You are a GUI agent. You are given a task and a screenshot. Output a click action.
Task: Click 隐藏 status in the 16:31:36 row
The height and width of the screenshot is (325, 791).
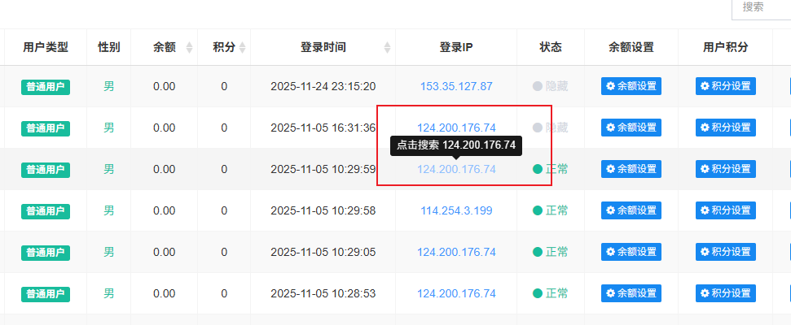coord(551,128)
